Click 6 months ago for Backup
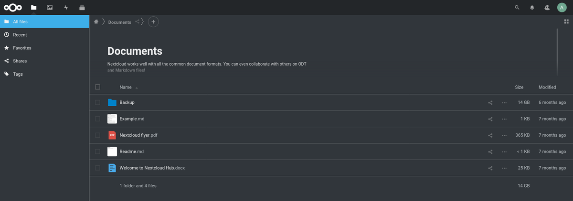Screen dimensions: 573x201 point(552,102)
